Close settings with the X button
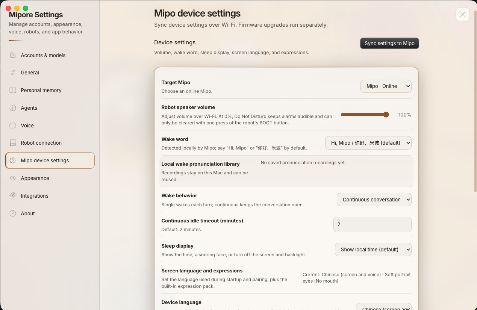 [463, 14]
